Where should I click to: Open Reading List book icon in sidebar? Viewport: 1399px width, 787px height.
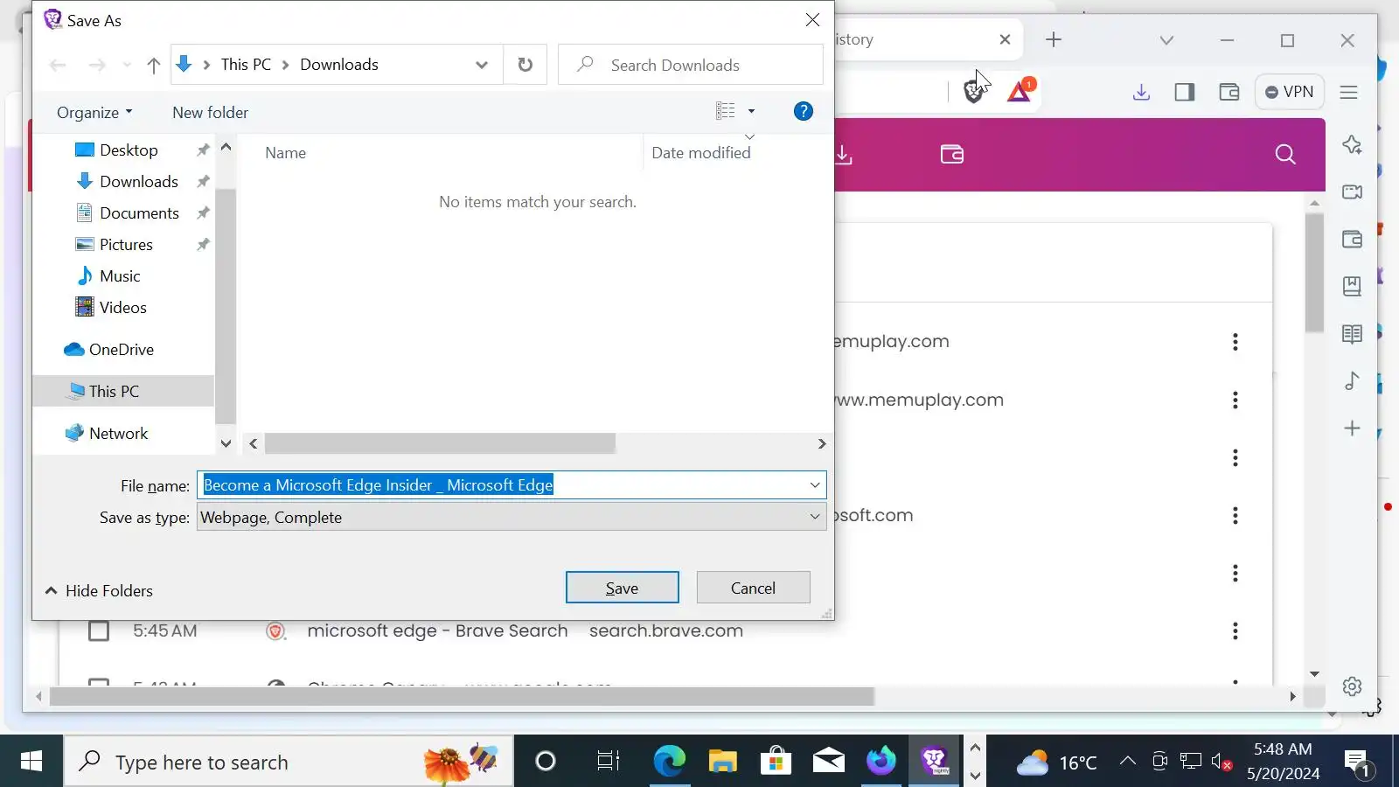pyautogui.click(x=1353, y=333)
